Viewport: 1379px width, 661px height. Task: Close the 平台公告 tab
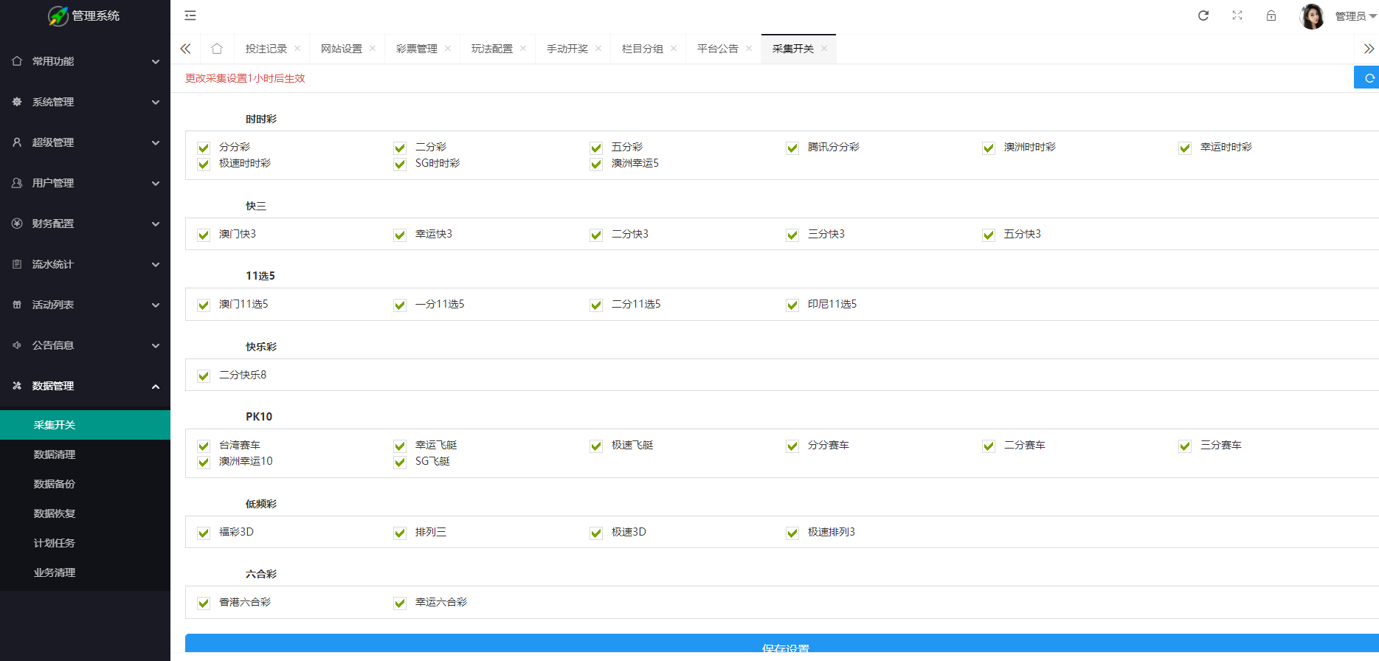(x=749, y=49)
